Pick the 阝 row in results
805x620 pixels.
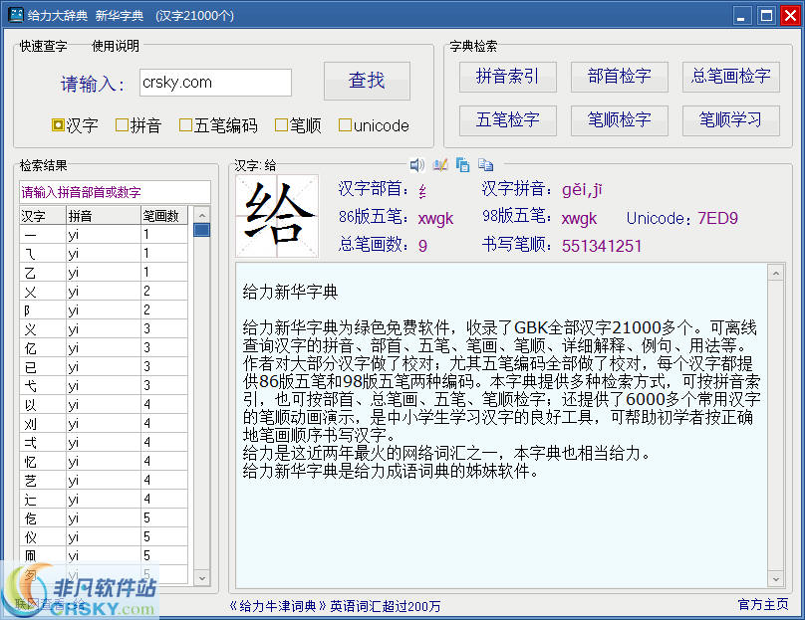(104, 310)
